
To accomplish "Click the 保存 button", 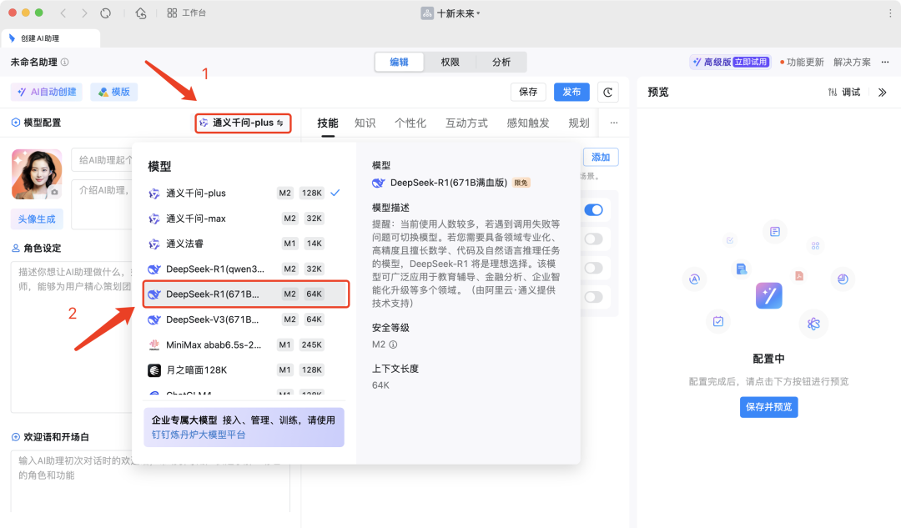I will pyautogui.click(x=528, y=92).
